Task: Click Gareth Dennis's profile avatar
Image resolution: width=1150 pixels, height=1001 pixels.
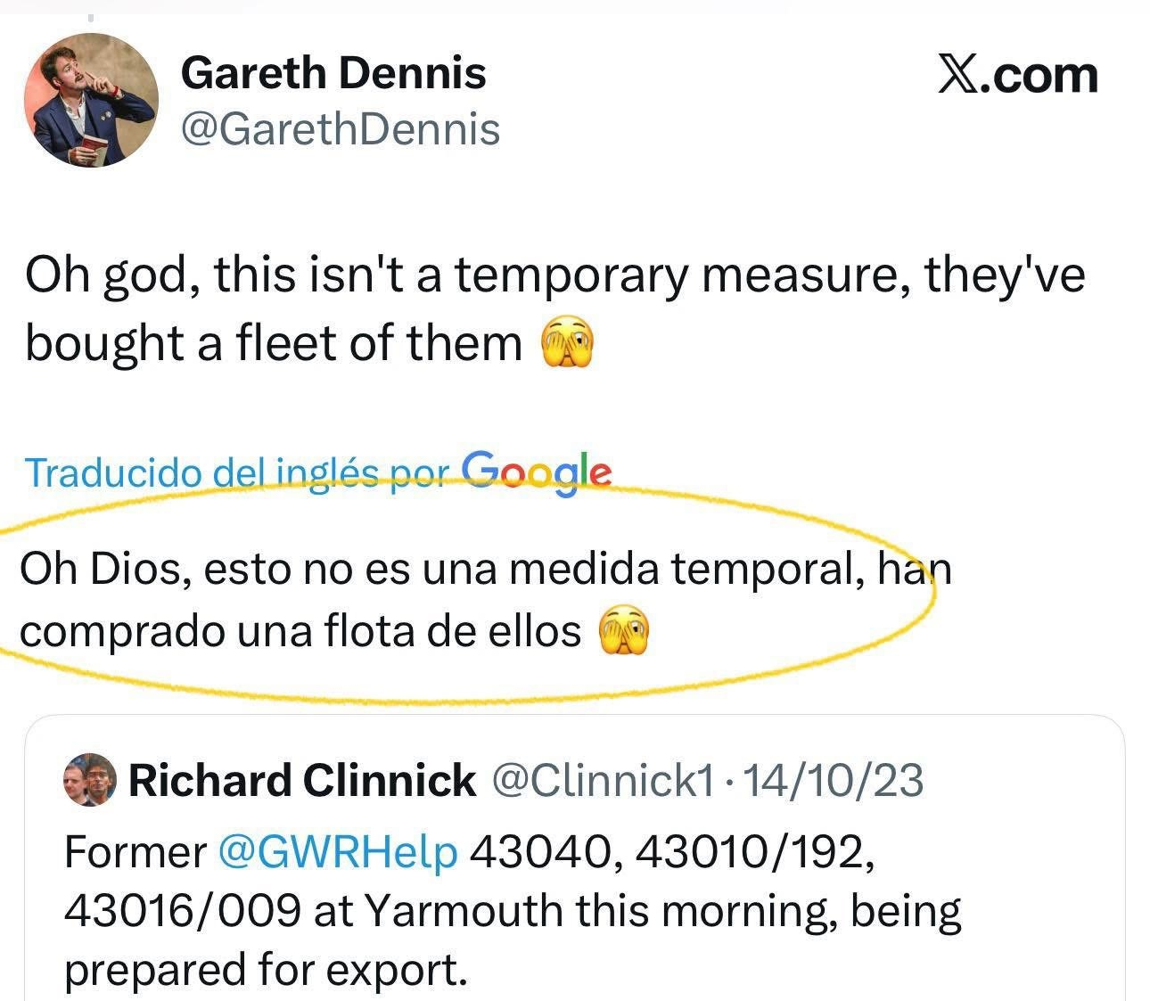Action: pos(91,100)
